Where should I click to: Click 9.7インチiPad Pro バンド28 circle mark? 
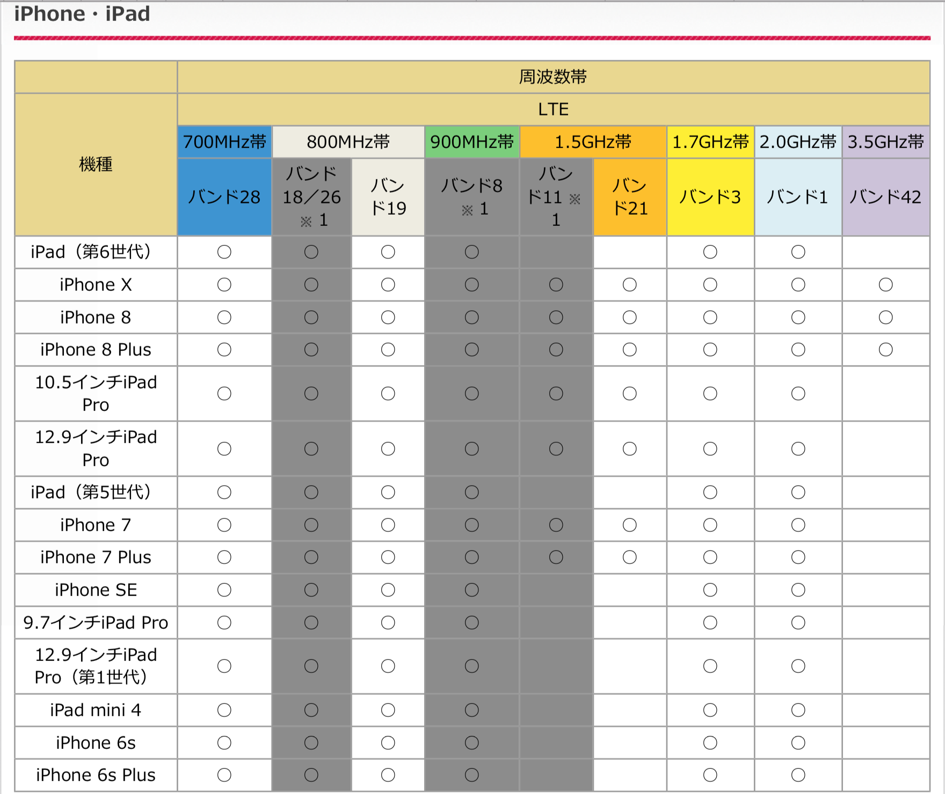click(x=224, y=623)
